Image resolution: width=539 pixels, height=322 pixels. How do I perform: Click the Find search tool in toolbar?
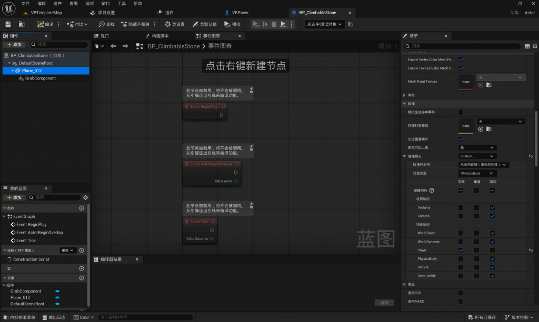pos(106,24)
